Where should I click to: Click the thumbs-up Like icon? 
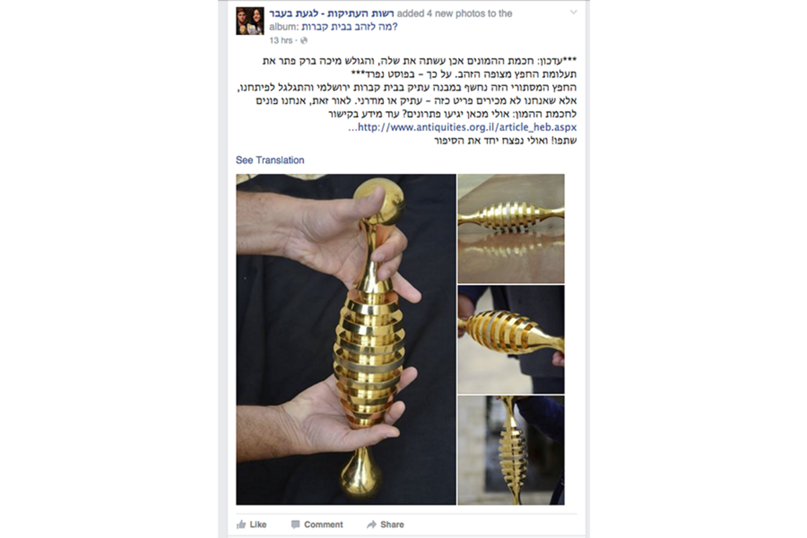pos(241,524)
